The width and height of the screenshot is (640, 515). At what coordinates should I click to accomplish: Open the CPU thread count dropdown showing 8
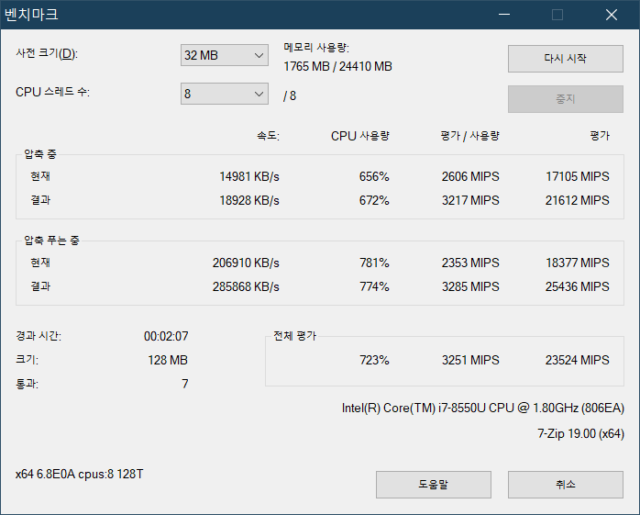coord(224,94)
